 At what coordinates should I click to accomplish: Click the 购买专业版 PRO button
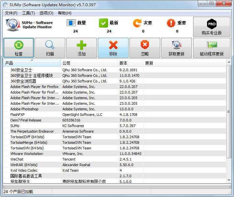click(212, 27)
